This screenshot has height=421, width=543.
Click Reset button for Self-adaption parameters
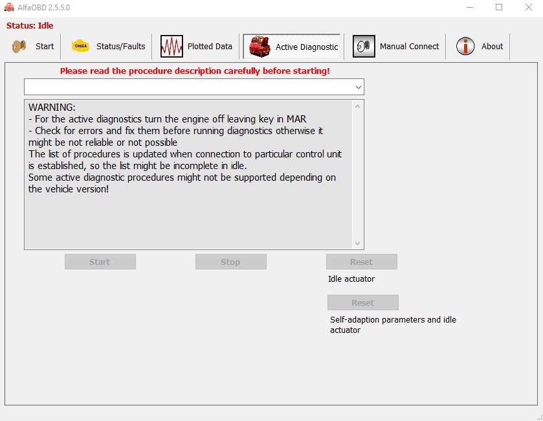click(362, 302)
